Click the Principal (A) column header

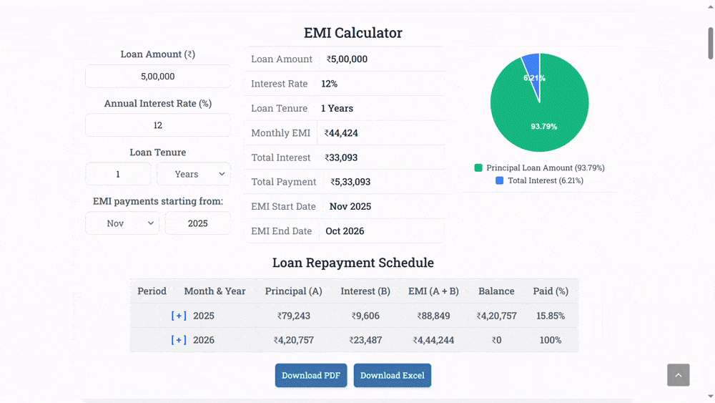pyautogui.click(x=294, y=291)
